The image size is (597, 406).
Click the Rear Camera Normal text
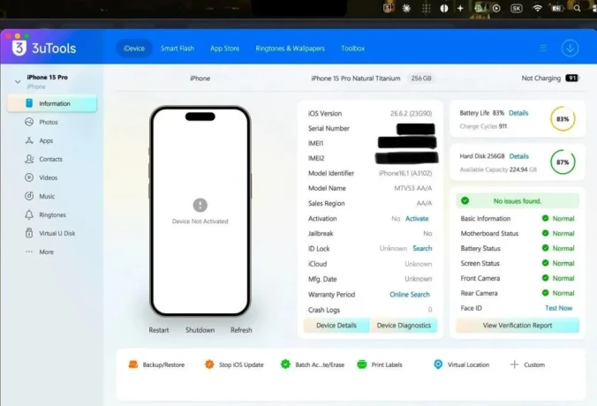pos(563,293)
